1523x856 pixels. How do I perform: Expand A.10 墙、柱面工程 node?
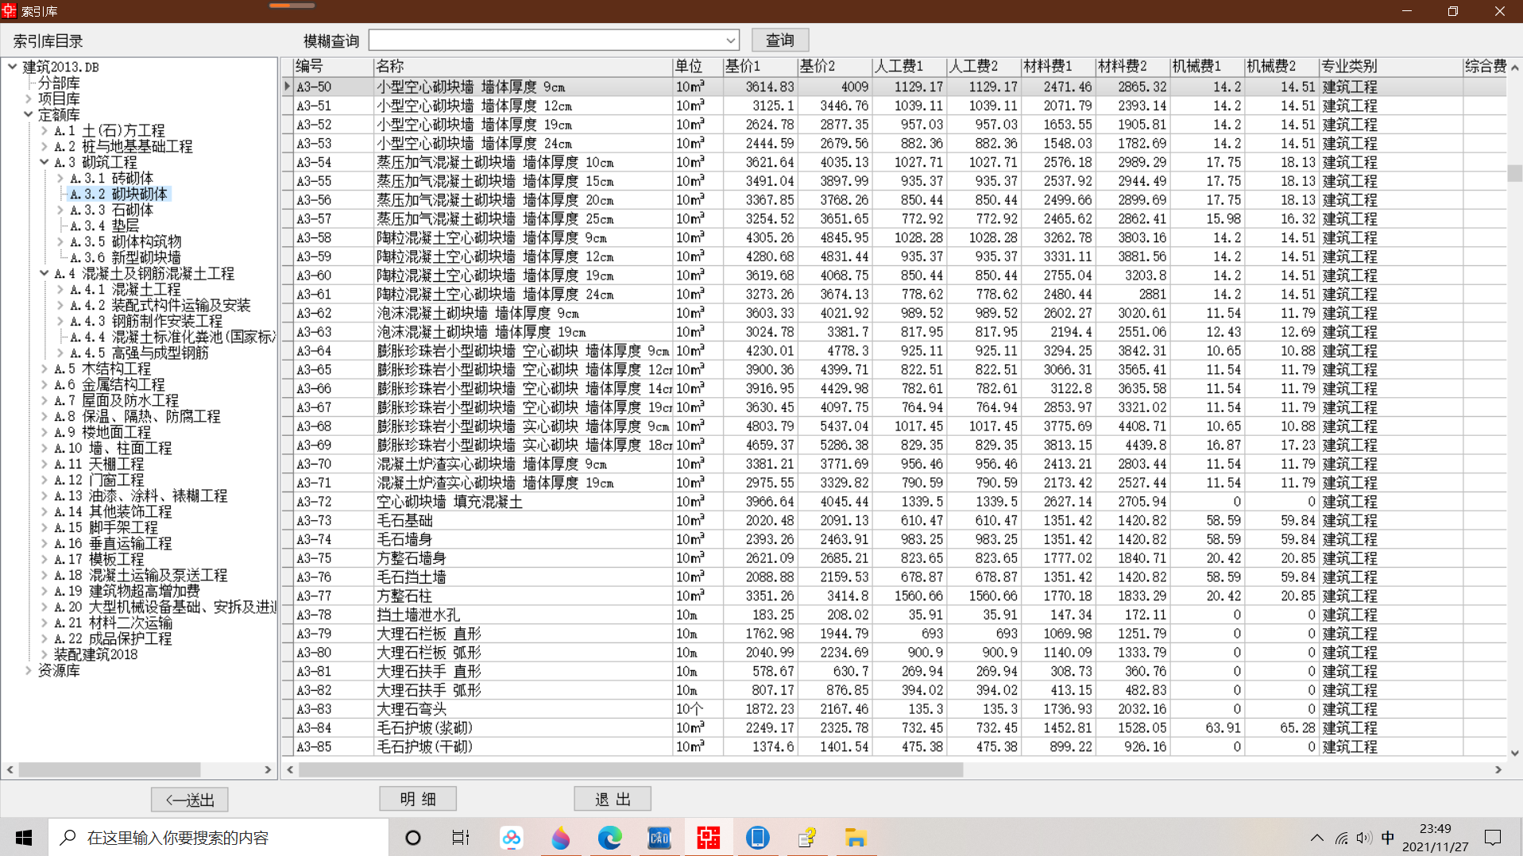click(x=44, y=448)
